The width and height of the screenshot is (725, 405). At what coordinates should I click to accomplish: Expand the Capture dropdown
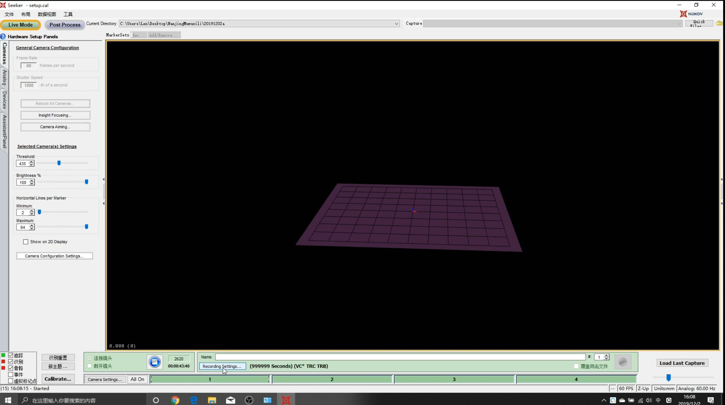pyautogui.click(x=679, y=24)
